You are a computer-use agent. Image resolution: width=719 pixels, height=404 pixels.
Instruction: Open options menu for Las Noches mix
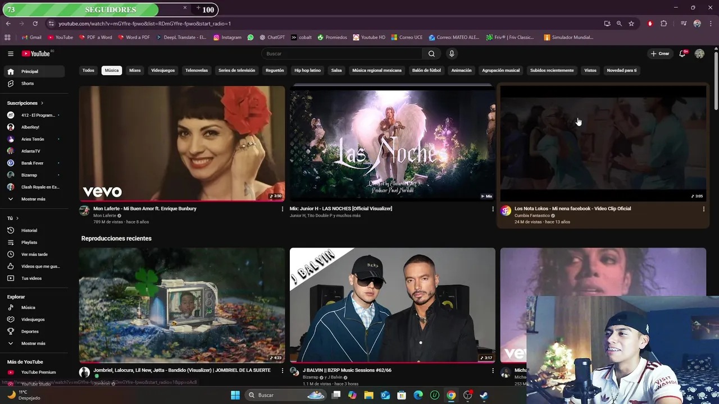(493, 209)
